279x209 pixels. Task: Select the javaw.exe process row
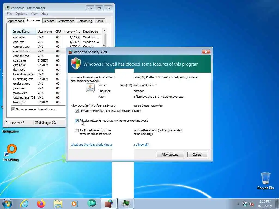[39, 93]
